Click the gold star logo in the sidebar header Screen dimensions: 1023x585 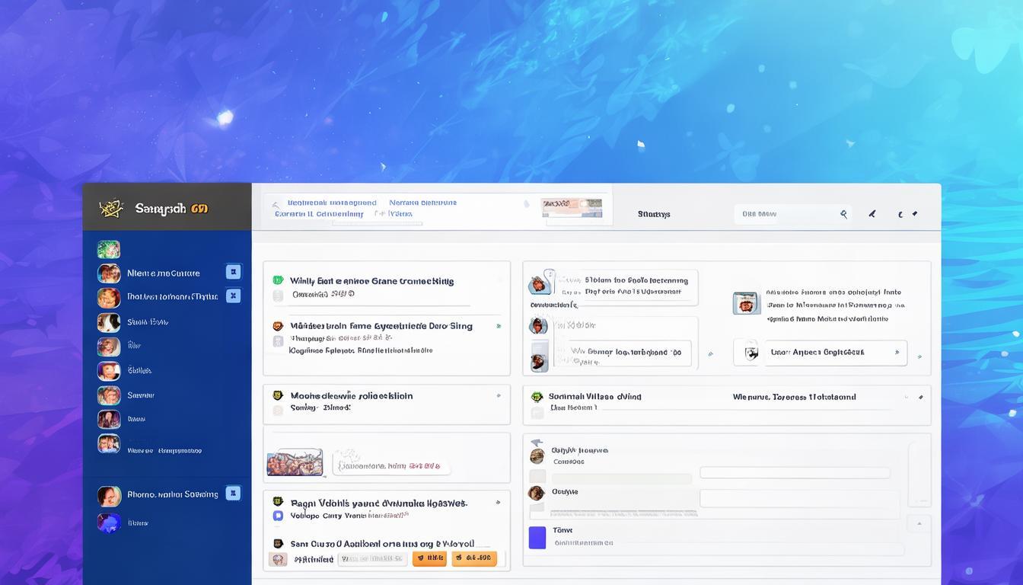(x=111, y=208)
